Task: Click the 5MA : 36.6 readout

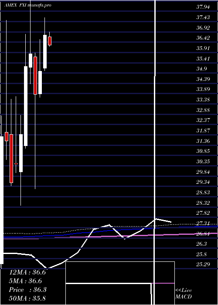Action: click(x=25, y=281)
